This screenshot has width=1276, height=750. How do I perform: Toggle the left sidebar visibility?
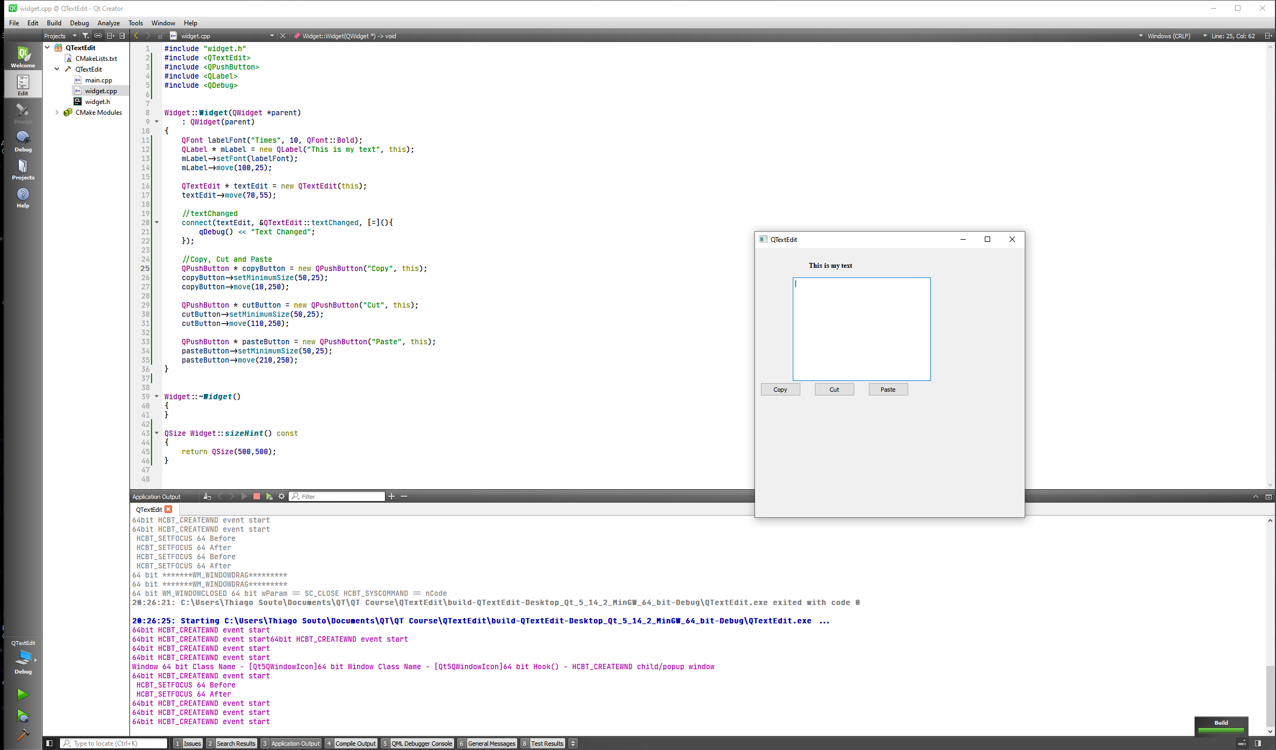click(x=49, y=744)
